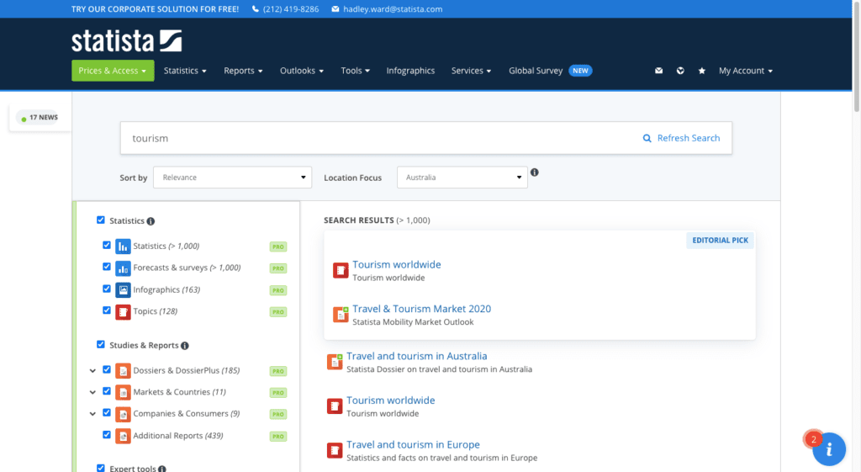Open Location Focus Australia dropdown

(462, 178)
